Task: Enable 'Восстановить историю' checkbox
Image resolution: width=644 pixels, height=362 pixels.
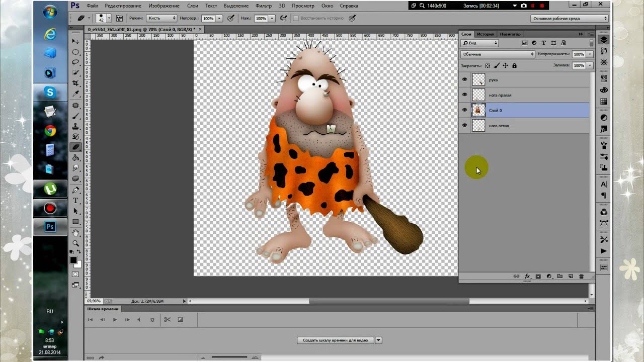Action: pyautogui.click(x=296, y=18)
